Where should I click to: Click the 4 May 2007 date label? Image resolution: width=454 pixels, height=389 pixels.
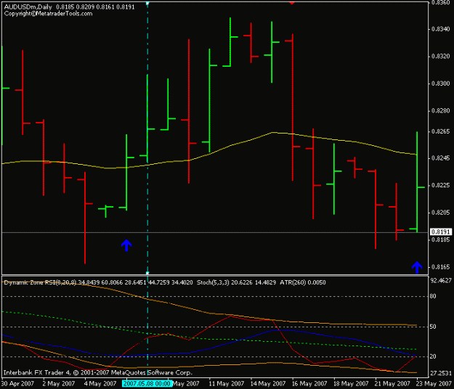pos(100,384)
